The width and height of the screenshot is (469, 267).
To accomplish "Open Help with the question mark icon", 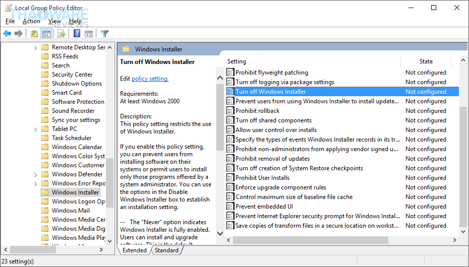I will (x=77, y=34).
